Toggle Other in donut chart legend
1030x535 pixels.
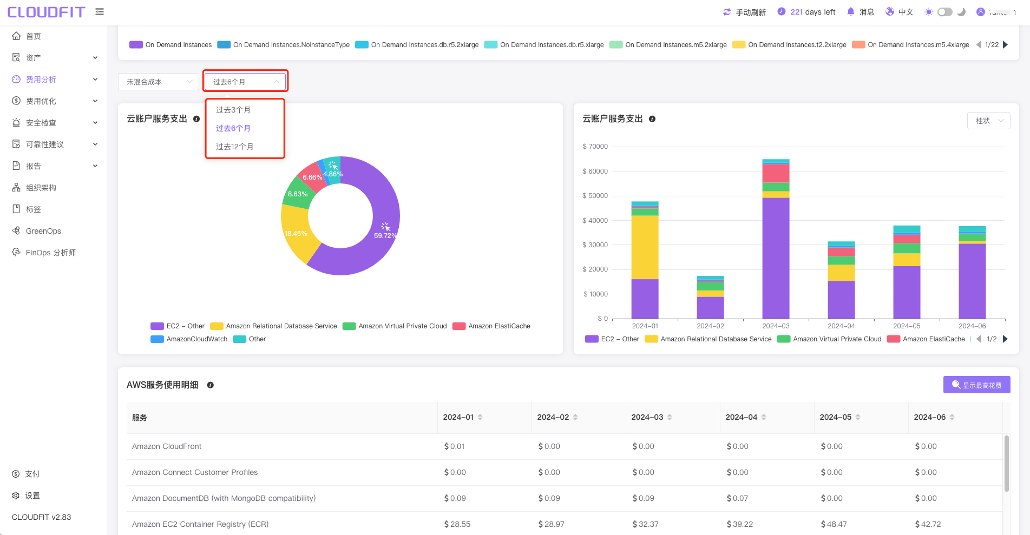point(250,339)
